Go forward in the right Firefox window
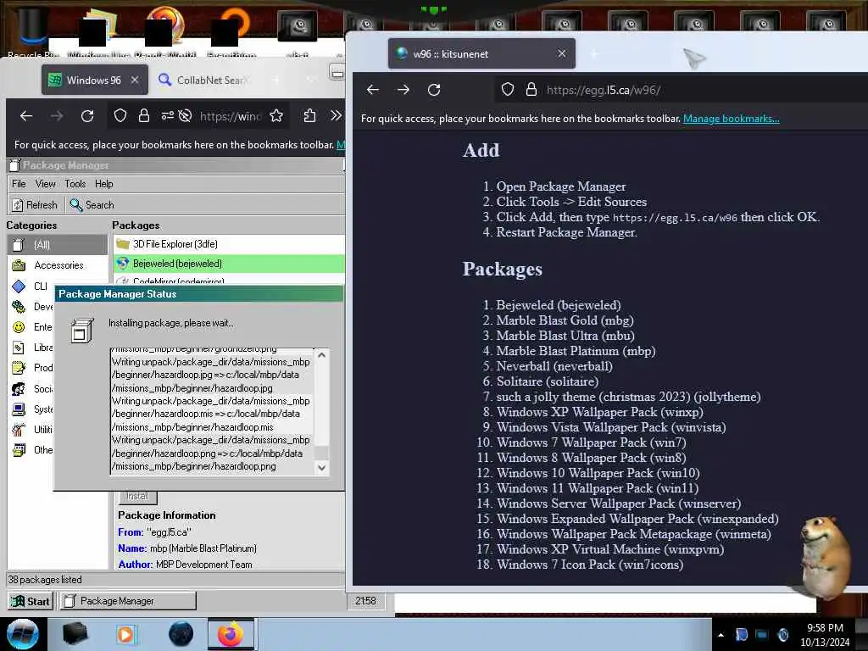 click(403, 90)
